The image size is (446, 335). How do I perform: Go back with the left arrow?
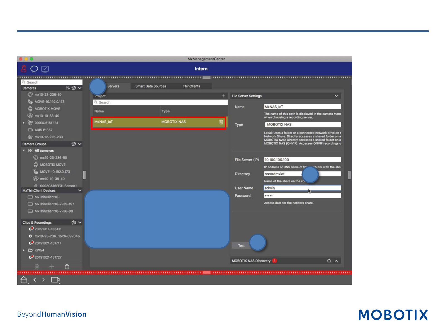tap(35, 279)
